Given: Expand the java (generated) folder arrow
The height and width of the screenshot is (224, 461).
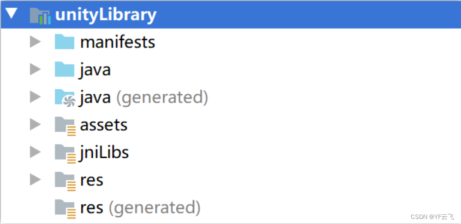Looking at the screenshot, I should coord(35,97).
